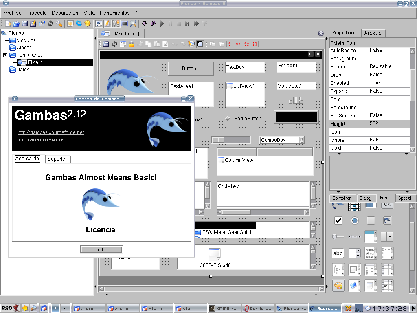Viewport: 417px width, 313px height.
Task: Click the orange package make-executable icon
Action: (88, 24)
